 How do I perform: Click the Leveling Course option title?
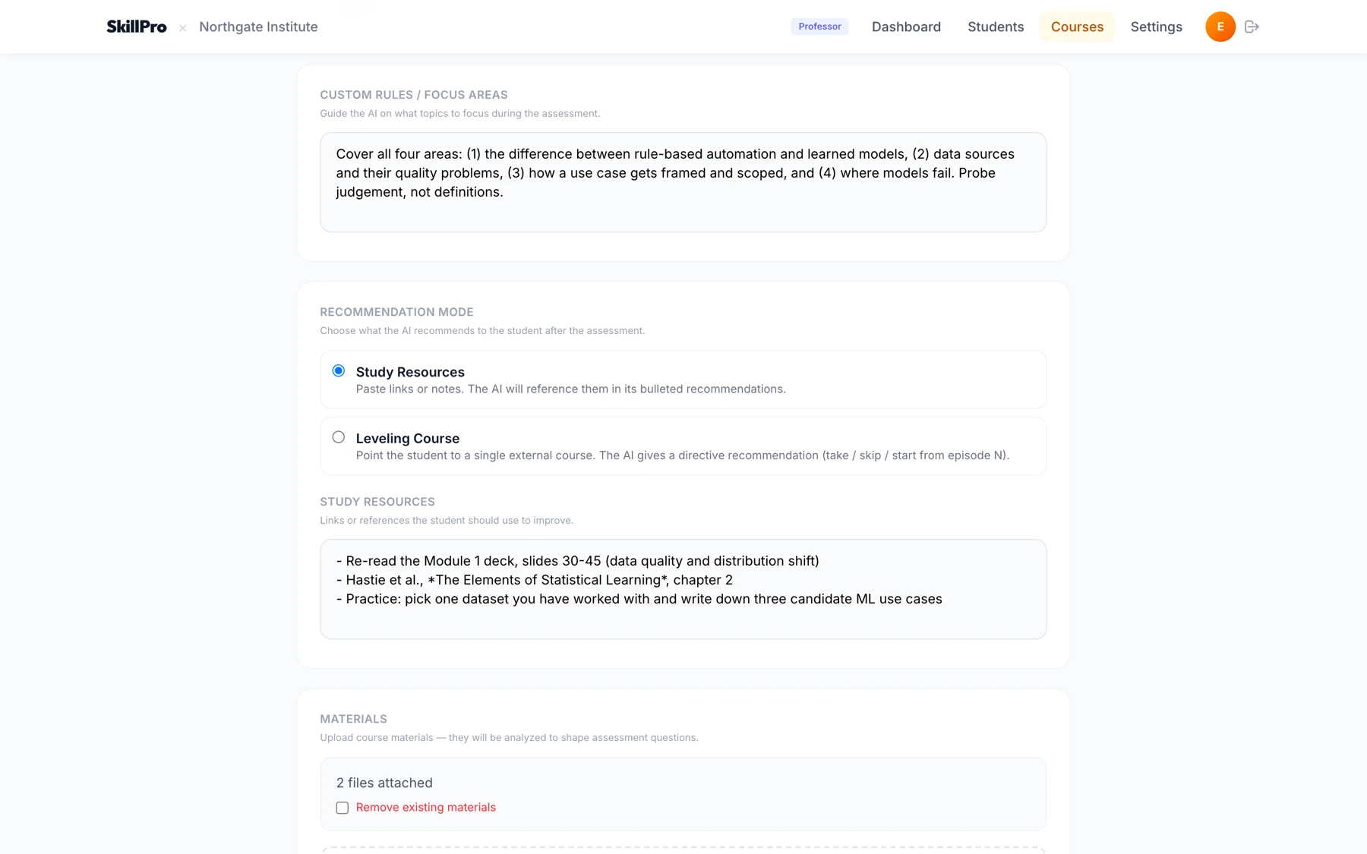tap(408, 438)
